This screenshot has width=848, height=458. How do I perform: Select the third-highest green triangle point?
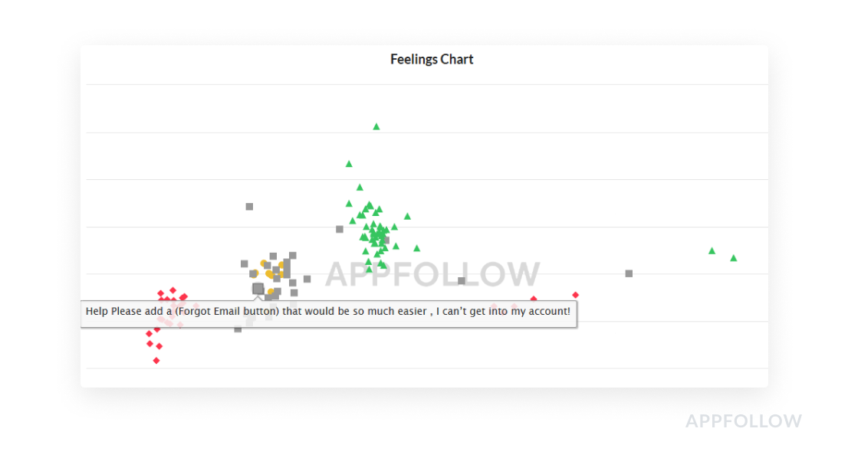pyautogui.click(x=360, y=188)
